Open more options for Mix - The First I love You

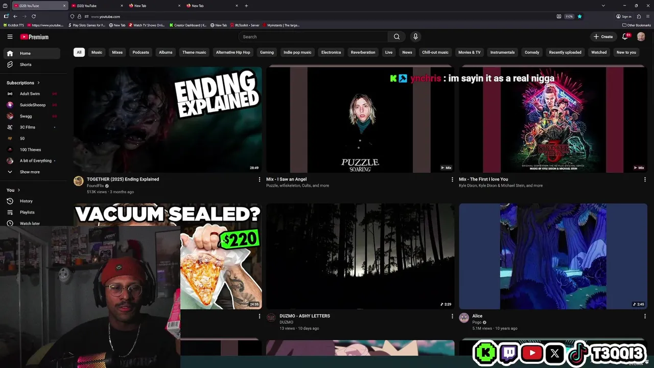645,179
